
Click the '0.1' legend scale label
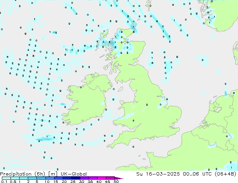pyautogui.click(x=4, y=182)
